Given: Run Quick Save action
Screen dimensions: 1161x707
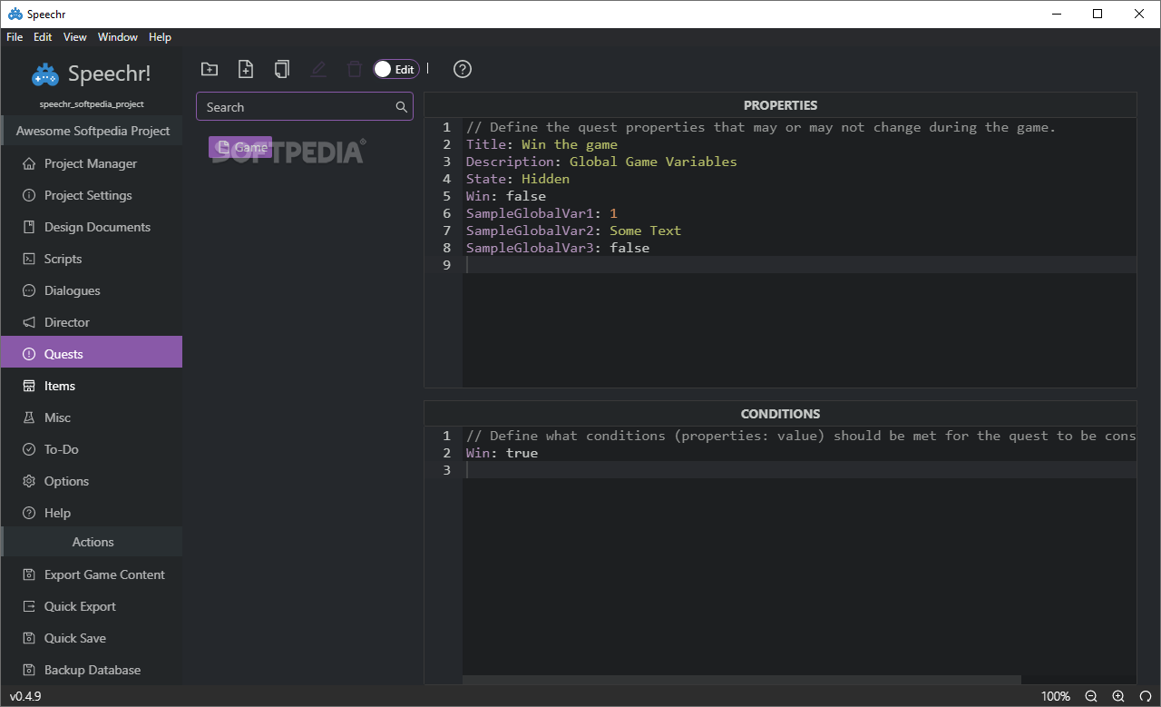Looking at the screenshot, I should pyautogui.click(x=92, y=638).
